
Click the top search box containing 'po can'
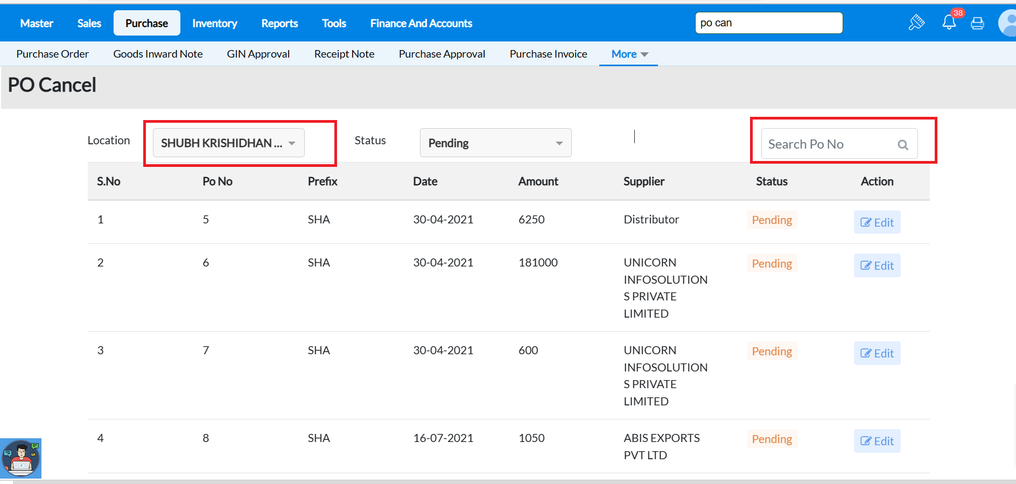click(768, 23)
